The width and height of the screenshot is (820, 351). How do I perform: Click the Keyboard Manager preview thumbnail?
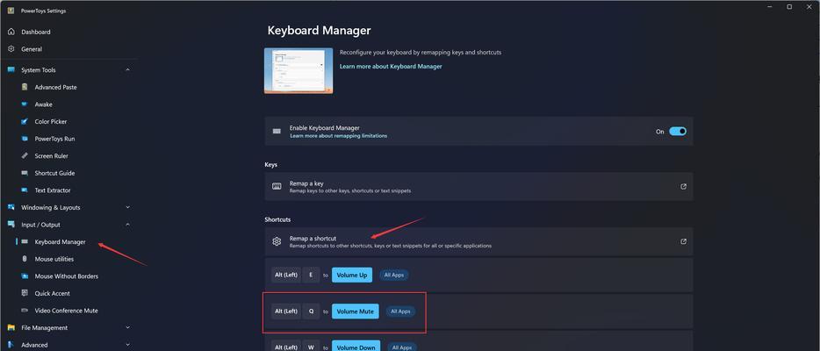coord(299,70)
